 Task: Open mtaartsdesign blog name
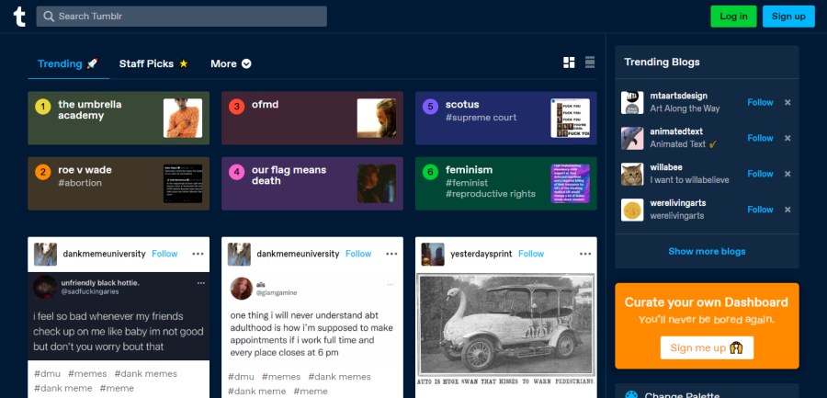678,97
